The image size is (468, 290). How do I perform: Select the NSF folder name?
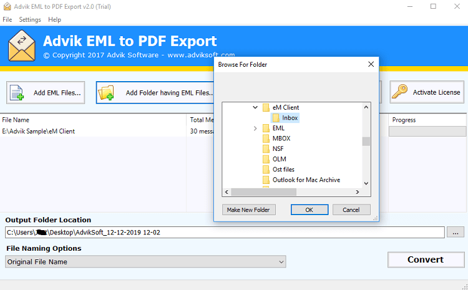point(278,149)
